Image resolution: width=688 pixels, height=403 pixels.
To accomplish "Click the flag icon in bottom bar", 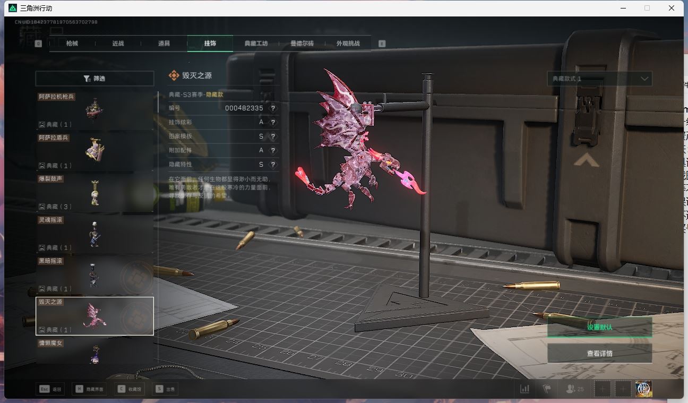I will (x=547, y=389).
